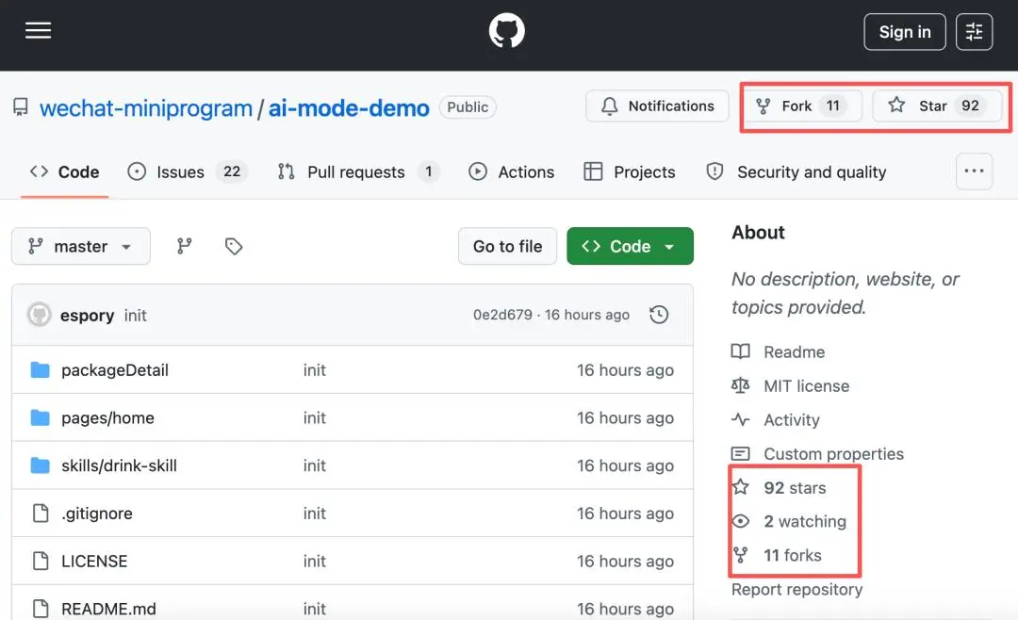The height and width of the screenshot is (620, 1018).
Task: Open the three-dots overflow tab menu
Action: (974, 171)
